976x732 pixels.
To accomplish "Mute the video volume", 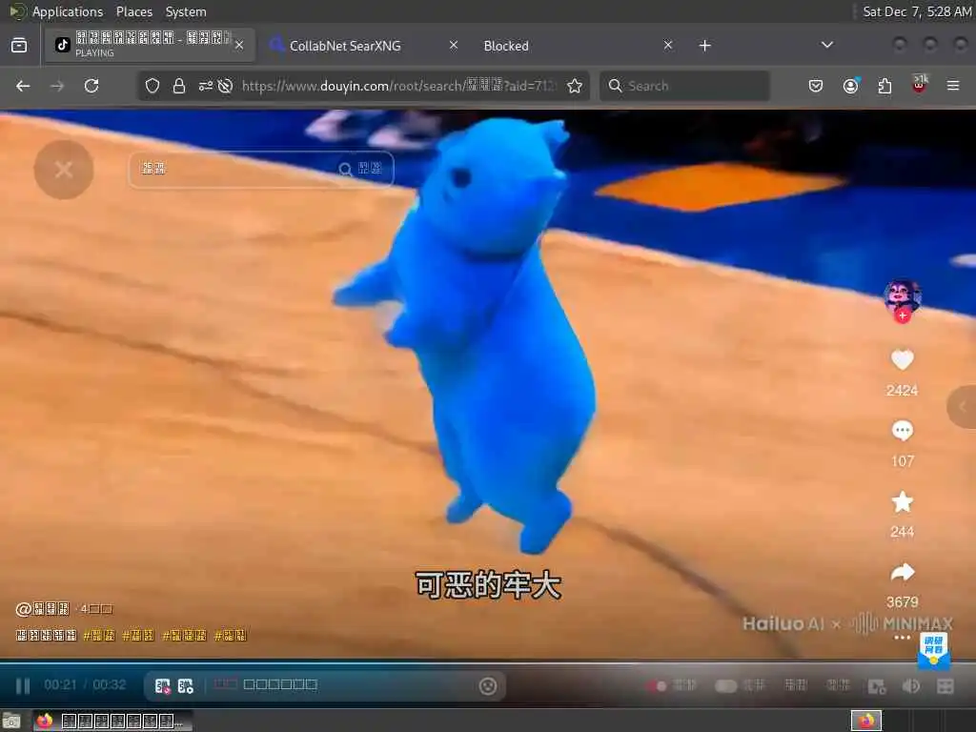I will coord(910,686).
